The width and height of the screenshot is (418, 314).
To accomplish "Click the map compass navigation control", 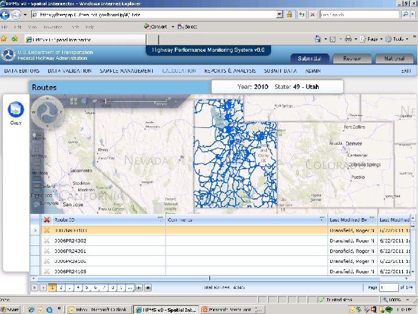I will click(x=47, y=112).
